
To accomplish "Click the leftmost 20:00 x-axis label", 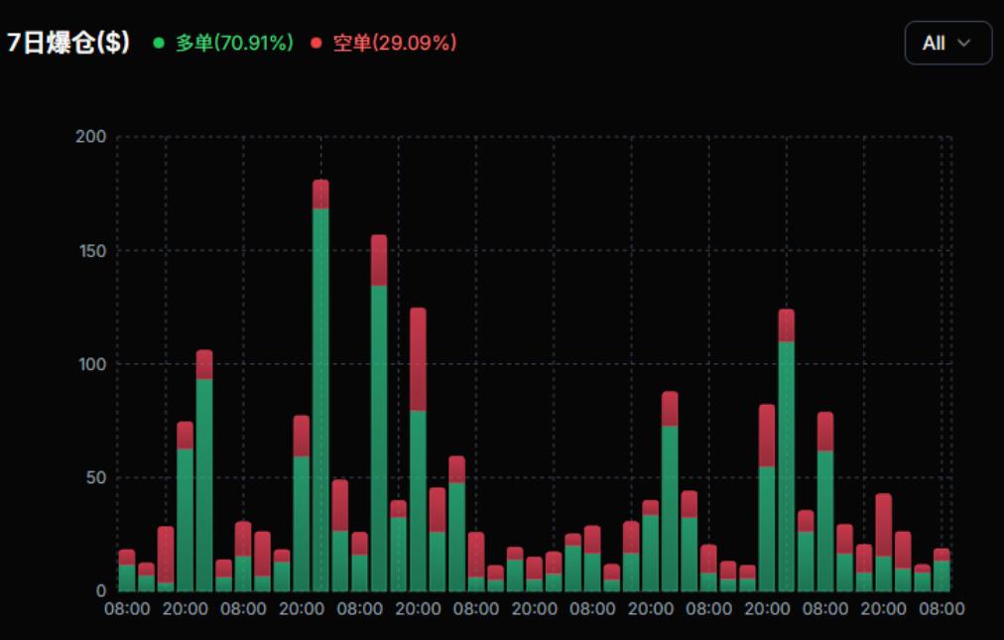I will [186, 608].
